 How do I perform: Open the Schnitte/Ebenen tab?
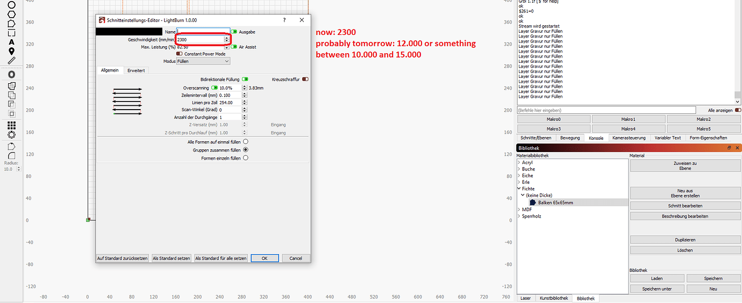[x=536, y=138]
